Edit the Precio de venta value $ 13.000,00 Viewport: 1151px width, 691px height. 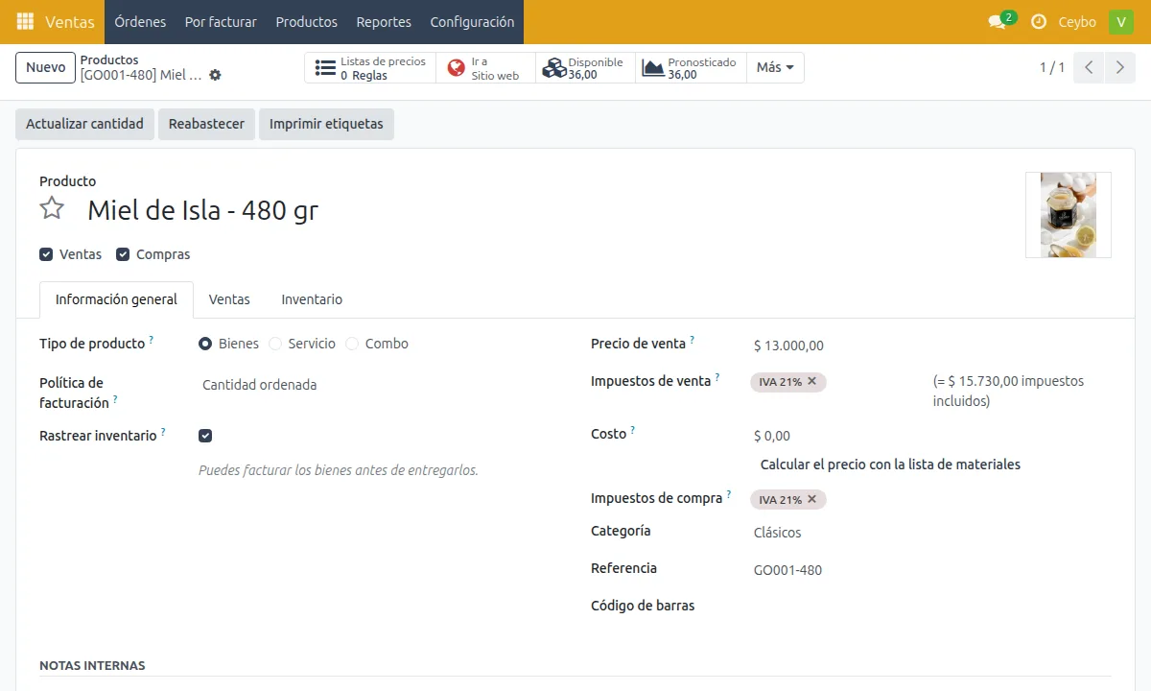coord(930,345)
